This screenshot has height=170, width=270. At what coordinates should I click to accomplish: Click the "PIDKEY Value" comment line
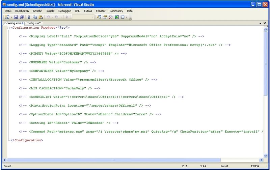(73, 54)
